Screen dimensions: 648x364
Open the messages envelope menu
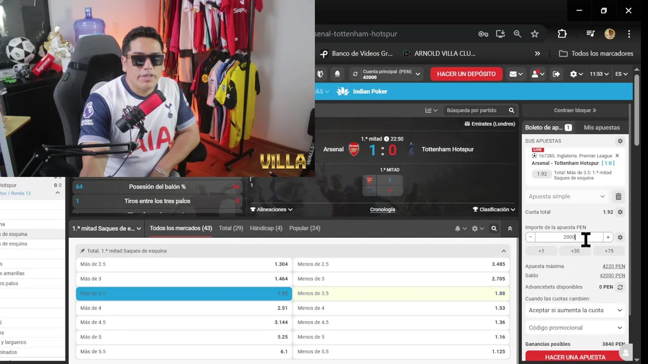[516, 74]
